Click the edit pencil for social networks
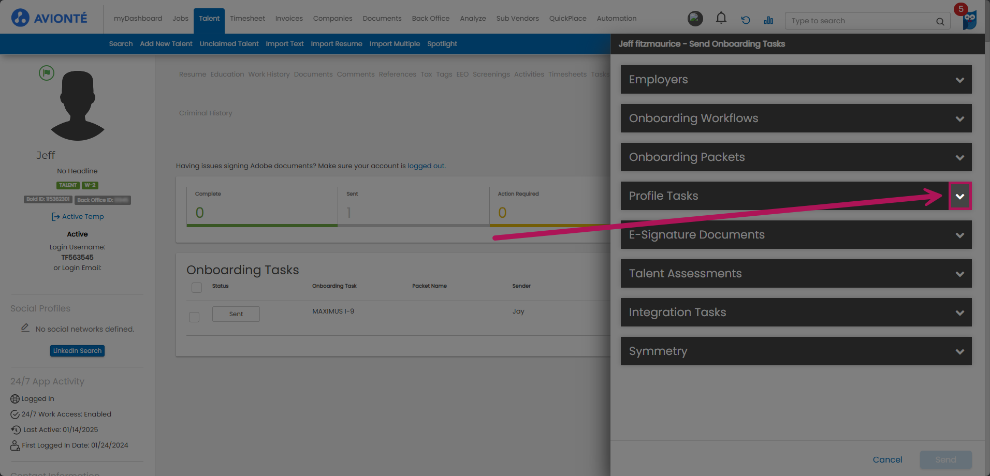The height and width of the screenshot is (476, 990). pos(25,328)
